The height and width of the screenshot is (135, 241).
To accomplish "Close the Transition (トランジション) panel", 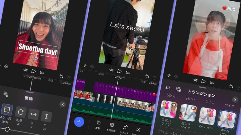I will (x=235, y=99).
